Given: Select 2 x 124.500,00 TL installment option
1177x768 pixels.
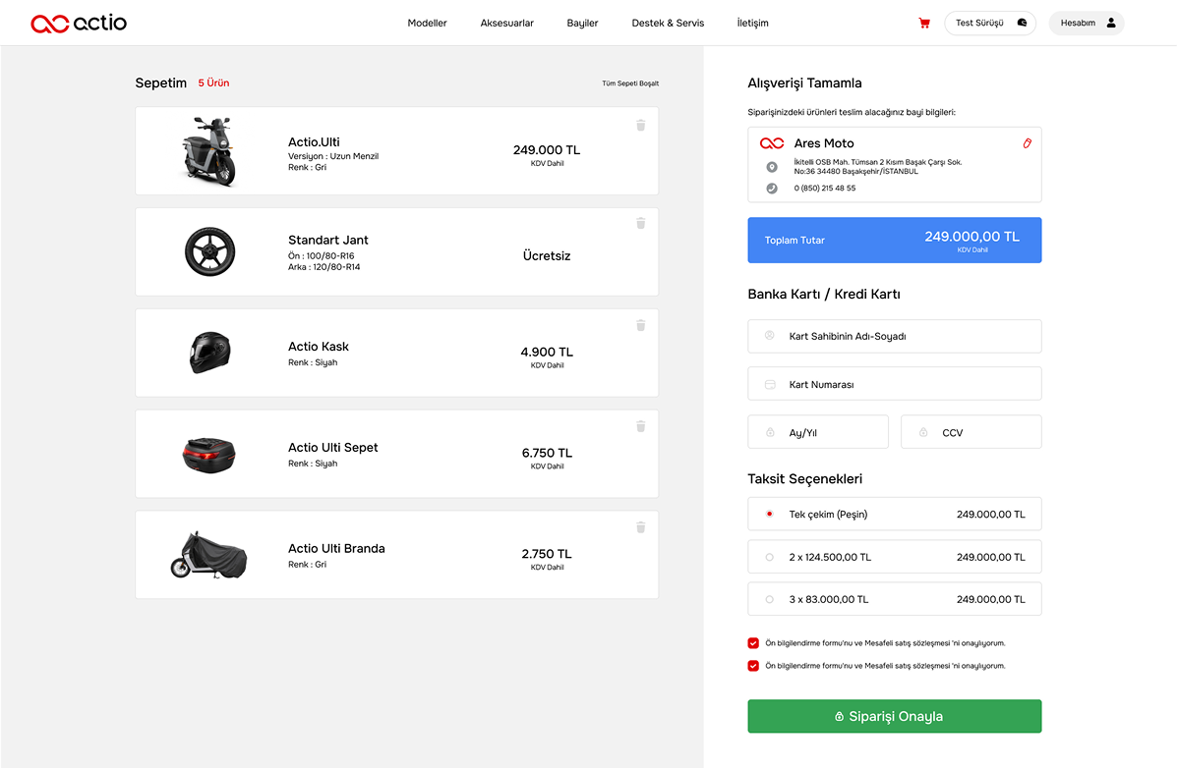Looking at the screenshot, I should 895,557.
